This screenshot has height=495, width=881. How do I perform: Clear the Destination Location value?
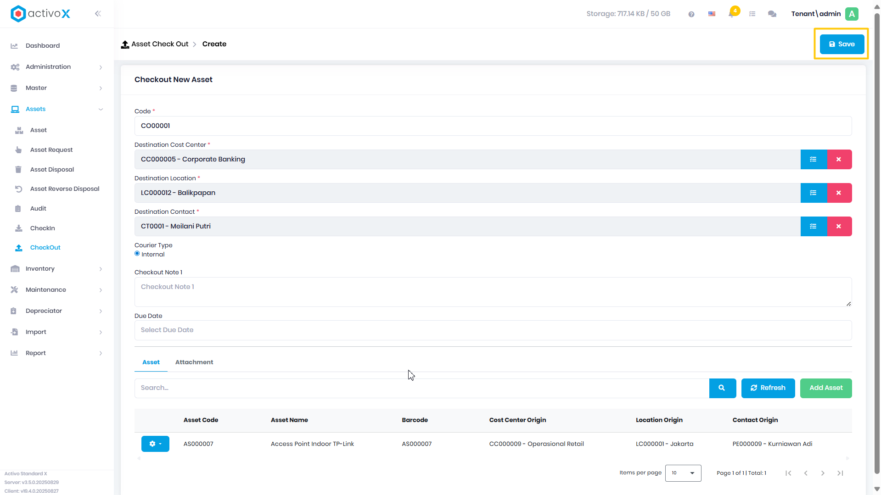(839, 193)
